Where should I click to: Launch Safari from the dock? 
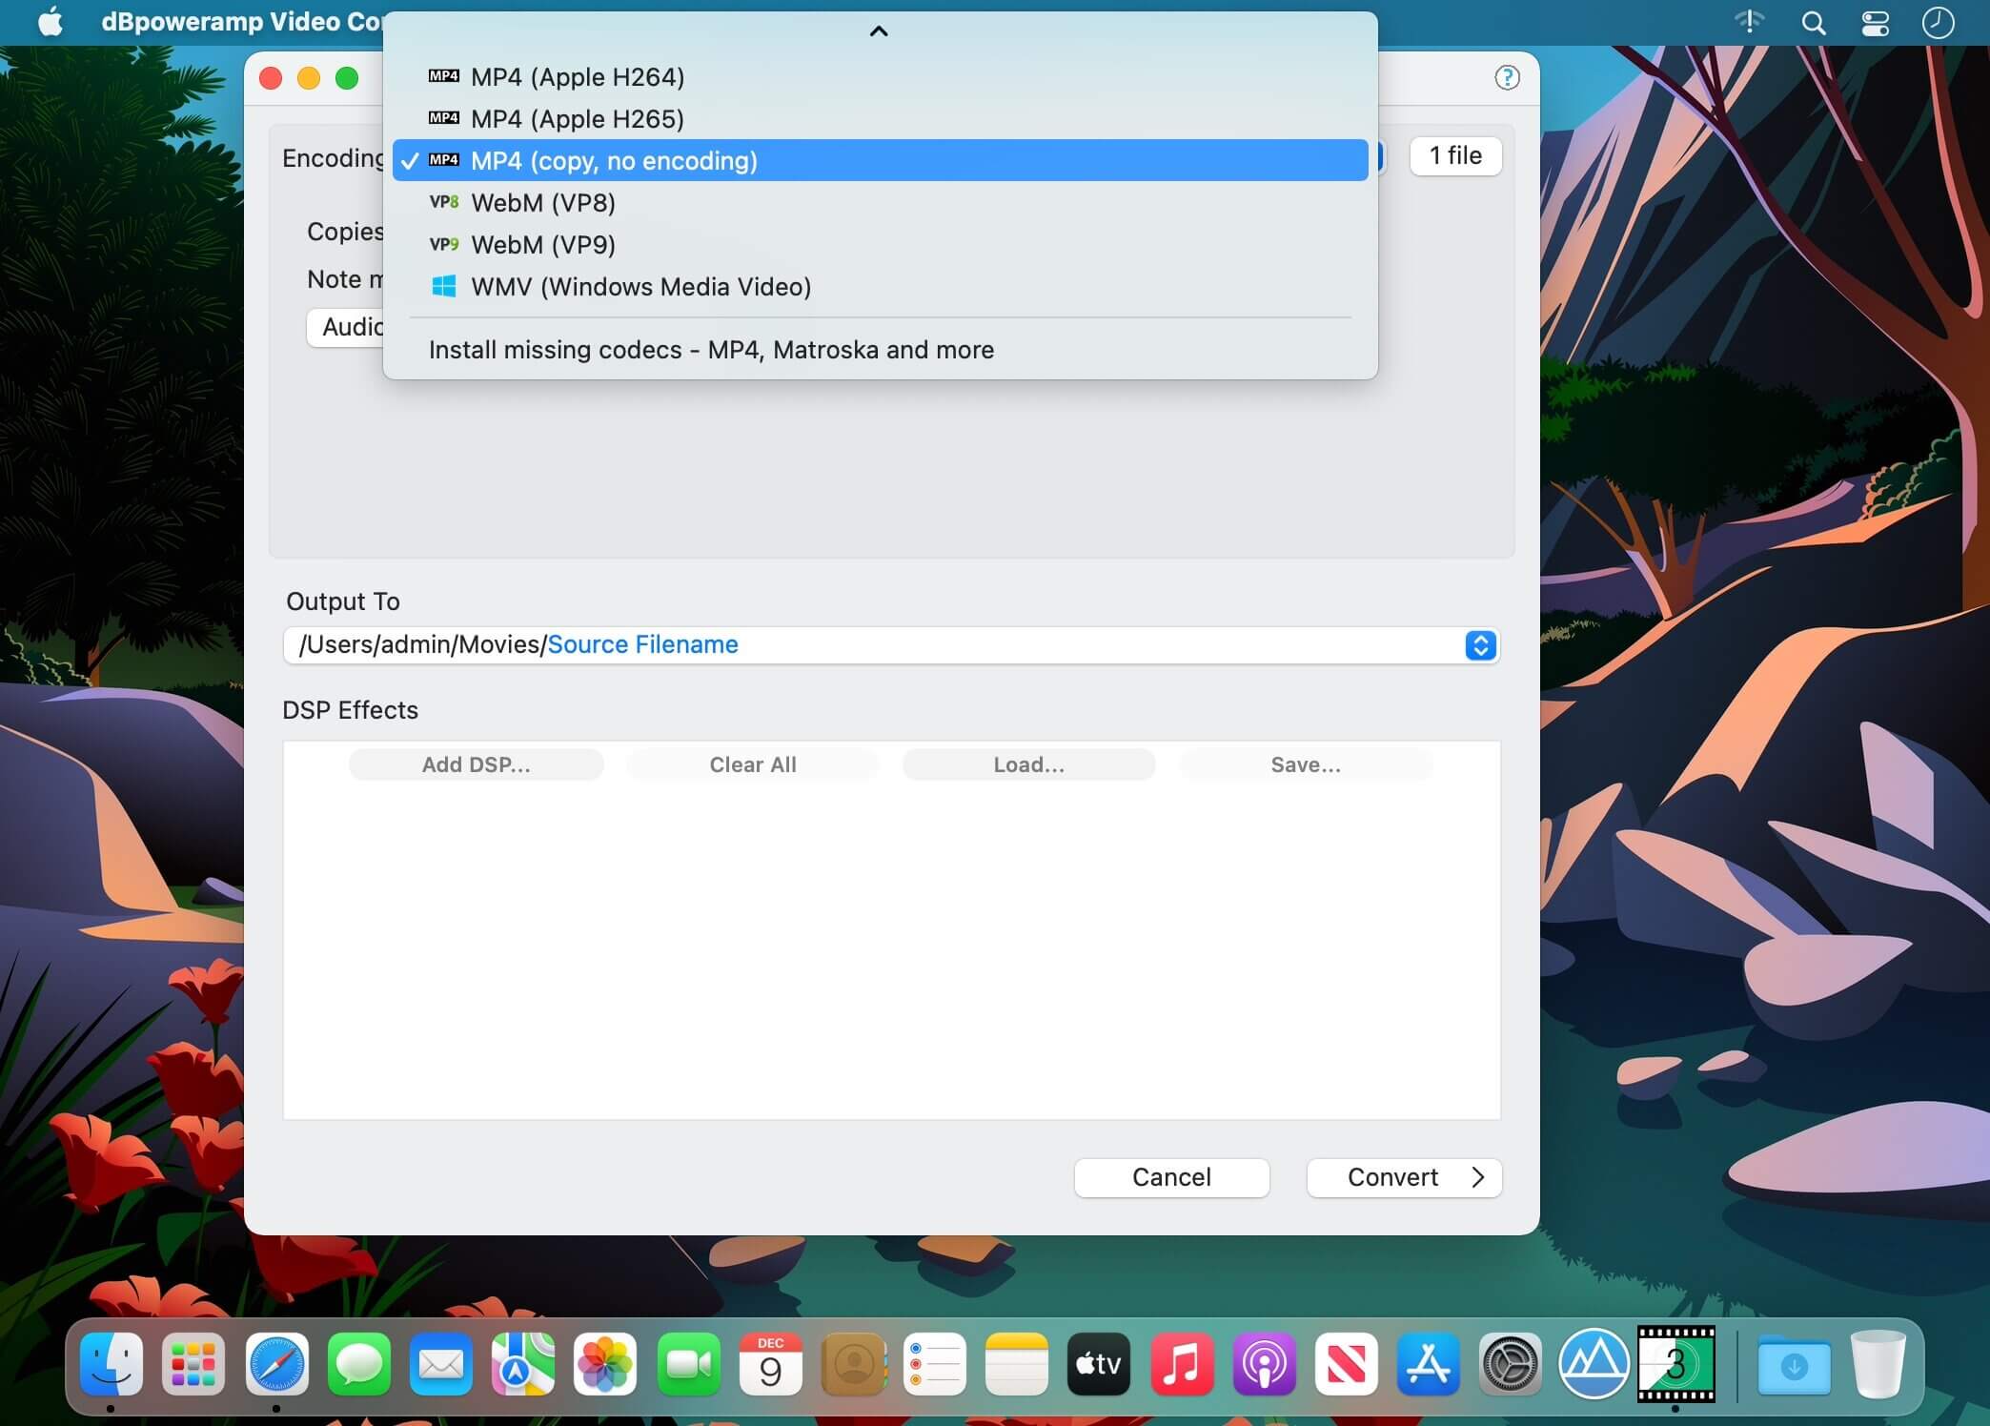[x=276, y=1364]
